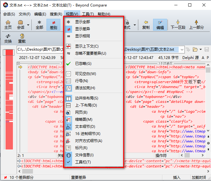Screen dimensions: 211x181
Task: Expand the right file path dropdown
Action: tap(182, 49)
